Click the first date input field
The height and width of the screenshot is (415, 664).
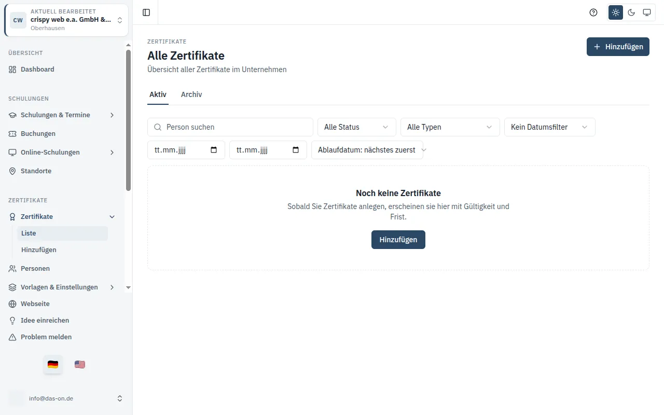186,150
